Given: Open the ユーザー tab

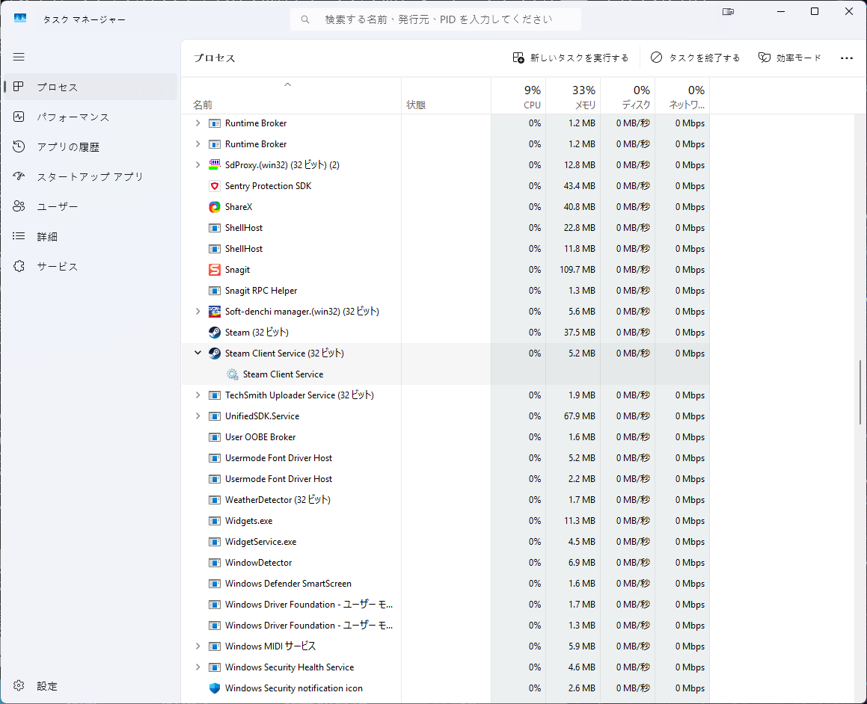Looking at the screenshot, I should click(91, 206).
